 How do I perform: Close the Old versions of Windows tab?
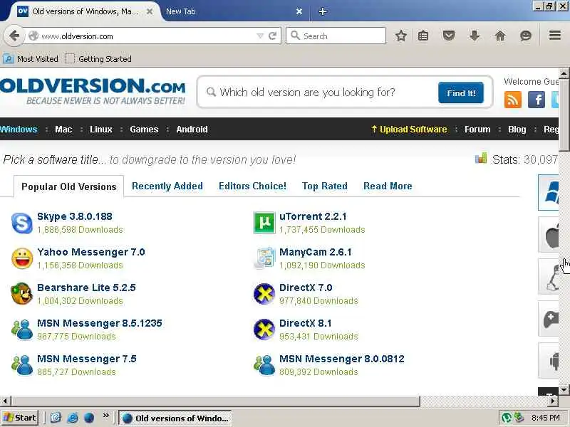(x=150, y=11)
